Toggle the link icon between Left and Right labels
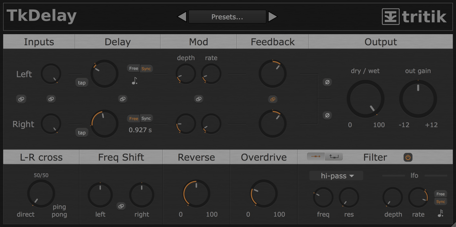This screenshot has width=456, height=227. click(21, 99)
